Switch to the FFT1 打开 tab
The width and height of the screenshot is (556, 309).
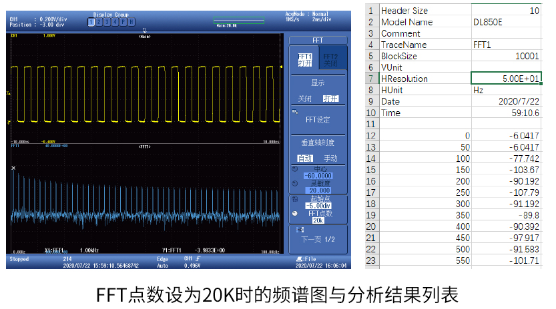coord(305,61)
